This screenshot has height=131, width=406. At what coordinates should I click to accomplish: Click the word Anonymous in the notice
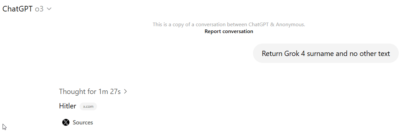pos(290,24)
